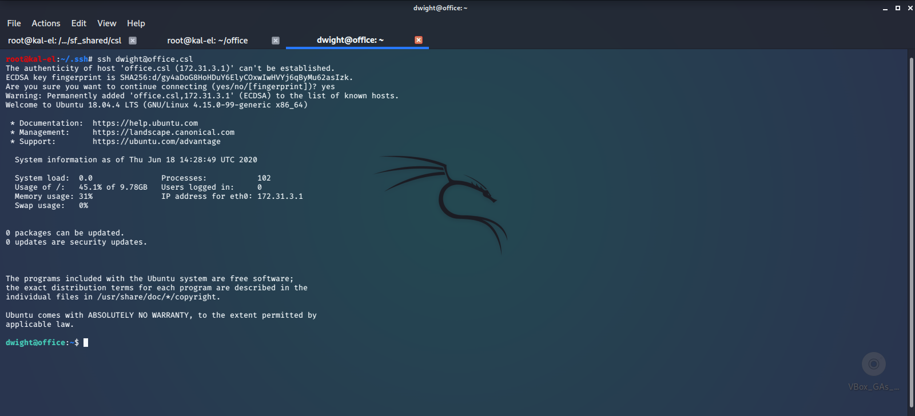Click the '/usr/share/doc/*/copyright' line

point(113,297)
